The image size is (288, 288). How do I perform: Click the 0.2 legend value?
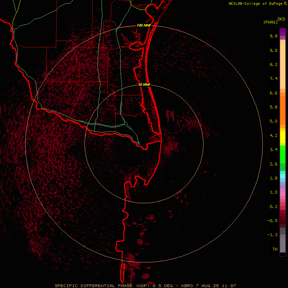(274, 207)
